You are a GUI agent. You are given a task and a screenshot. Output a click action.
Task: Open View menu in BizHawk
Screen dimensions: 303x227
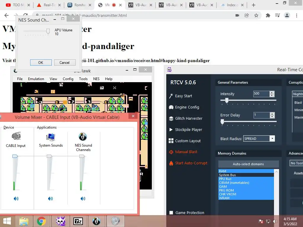(x=53, y=79)
